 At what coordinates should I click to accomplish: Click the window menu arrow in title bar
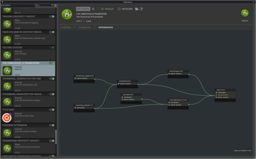tap(2, 2)
